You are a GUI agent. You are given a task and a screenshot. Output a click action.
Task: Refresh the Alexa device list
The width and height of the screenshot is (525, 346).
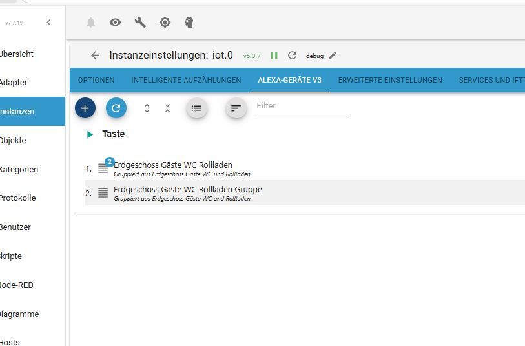116,108
